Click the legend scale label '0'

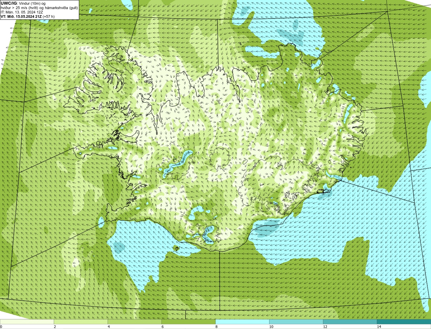coord(1,327)
